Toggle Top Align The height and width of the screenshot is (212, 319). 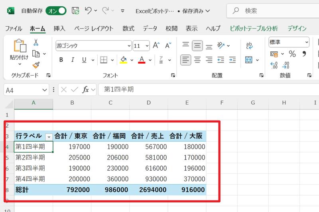tap(185, 45)
